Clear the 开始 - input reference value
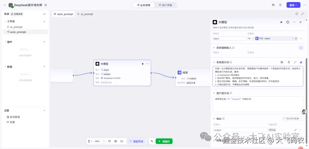Viewport: 309px width, 149px height. (293, 39)
